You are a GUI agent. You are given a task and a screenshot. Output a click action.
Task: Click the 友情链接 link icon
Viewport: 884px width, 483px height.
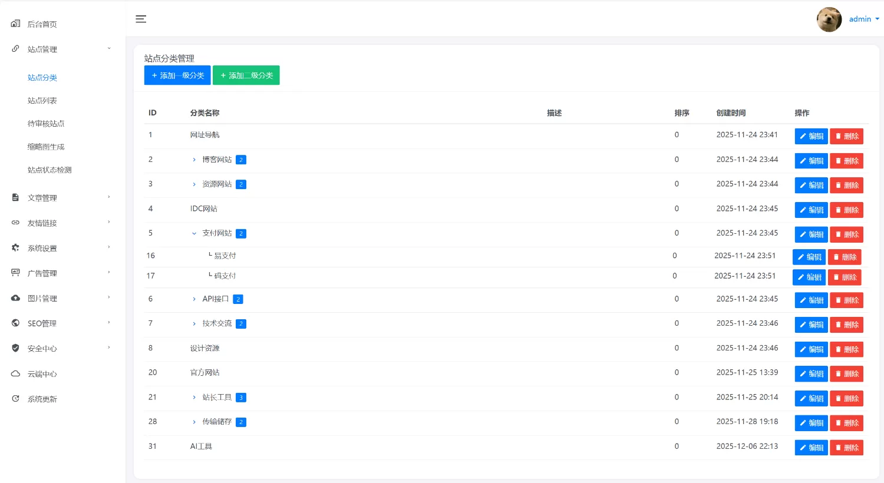15,223
